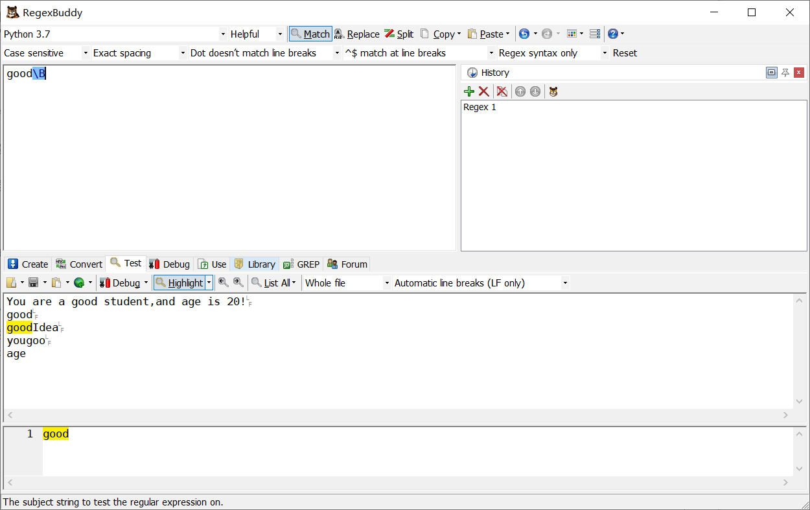This screenshot has height=510, width=810.
Task: Click the History clock icon in panel header
Action: [472, 73]
